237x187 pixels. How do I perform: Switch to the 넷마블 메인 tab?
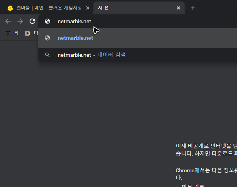tap(47, 8)
